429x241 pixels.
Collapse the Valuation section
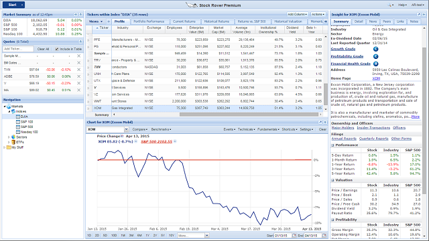332,180
